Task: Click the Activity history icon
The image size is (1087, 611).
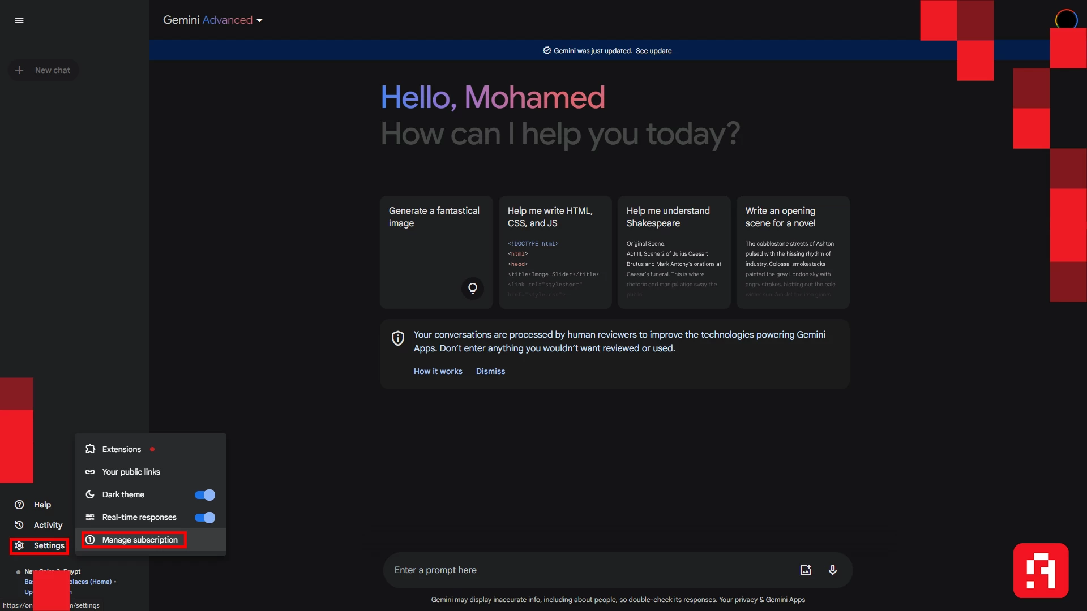Action: (x=19, y=525)
